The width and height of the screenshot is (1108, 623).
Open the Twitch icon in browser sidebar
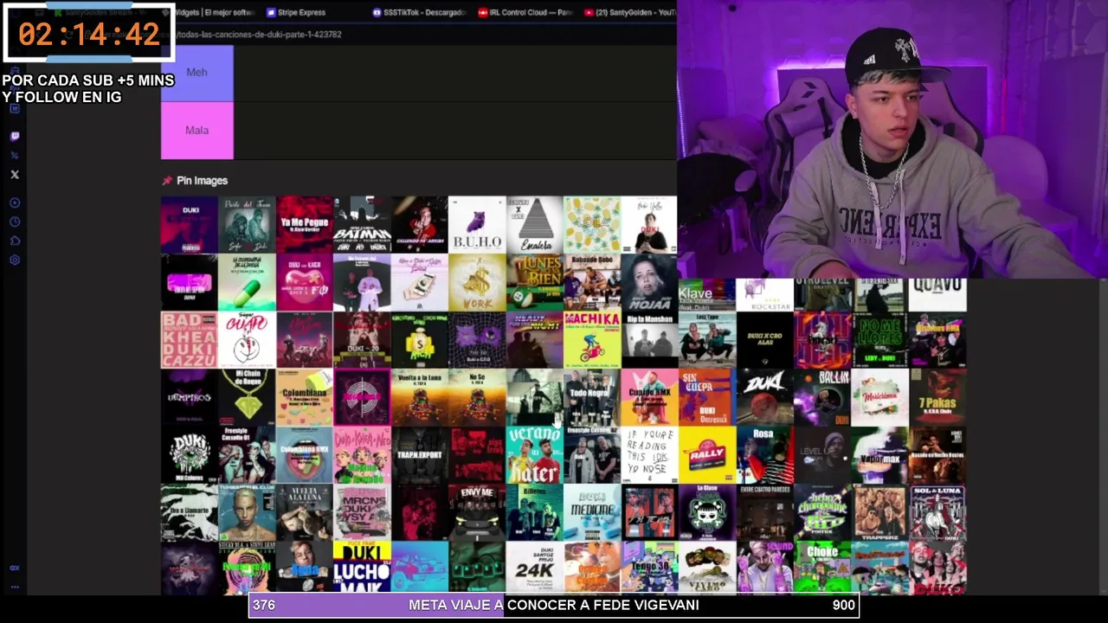click(x=15, y=136)
